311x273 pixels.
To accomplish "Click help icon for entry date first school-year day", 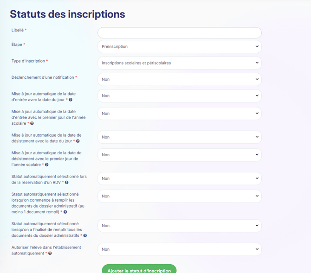I will 32,123.
